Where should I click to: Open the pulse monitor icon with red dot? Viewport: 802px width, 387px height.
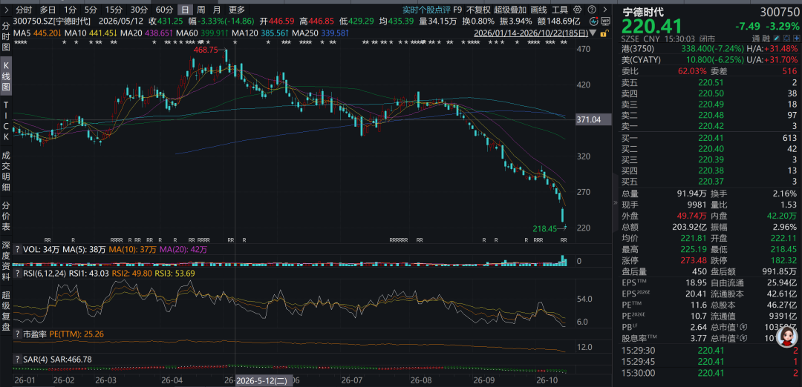click(594, 21)
